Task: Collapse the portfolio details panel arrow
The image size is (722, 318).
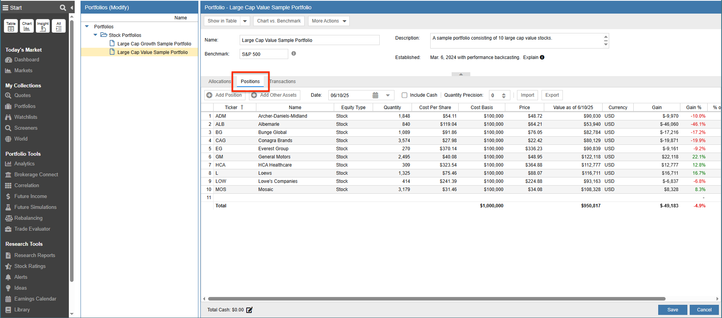Action: 461,74
